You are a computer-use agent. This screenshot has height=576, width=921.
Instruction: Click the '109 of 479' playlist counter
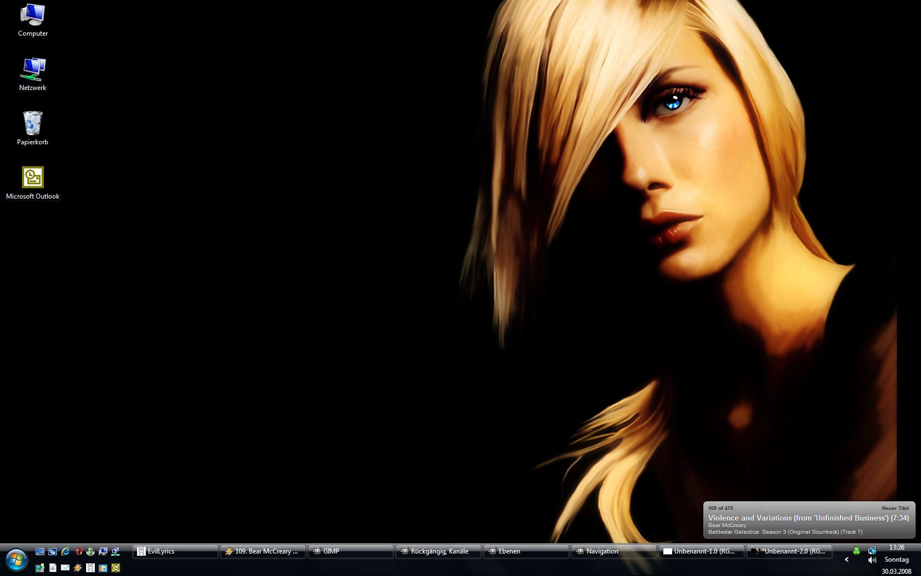coord(720,509)
